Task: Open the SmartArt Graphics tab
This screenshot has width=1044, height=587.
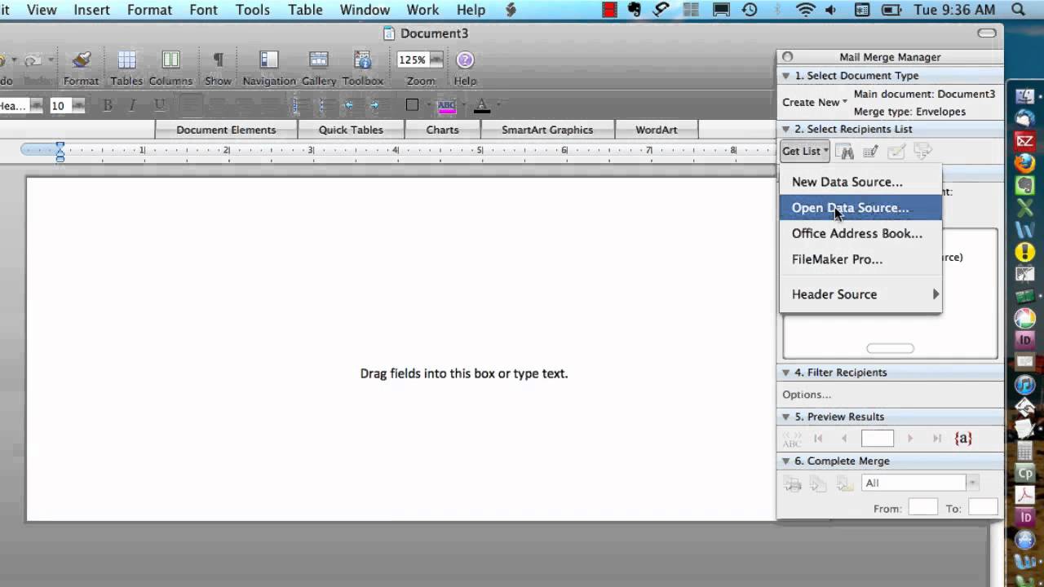Action: [x=547, y=130]
